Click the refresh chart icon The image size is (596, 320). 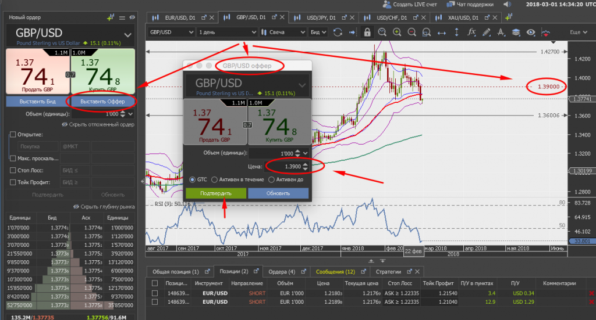click(x=338, y=32)
